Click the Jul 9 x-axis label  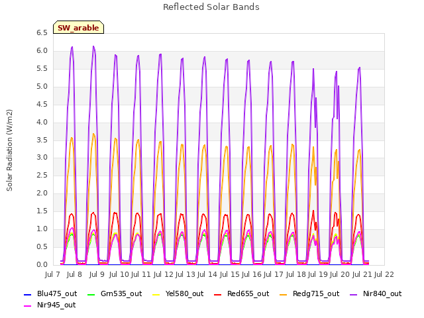[97, 274]
